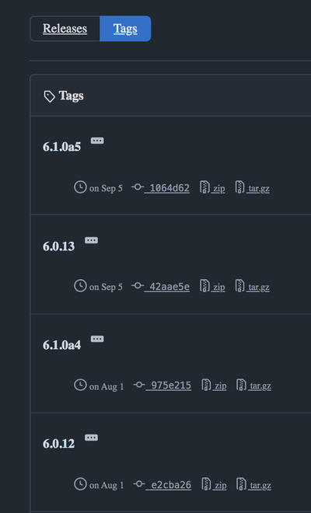The height and width of the screenshot is (513, 311).
Task: Expand the ellipsis for tag 6.1.0a5
Action: click(97, 141)
